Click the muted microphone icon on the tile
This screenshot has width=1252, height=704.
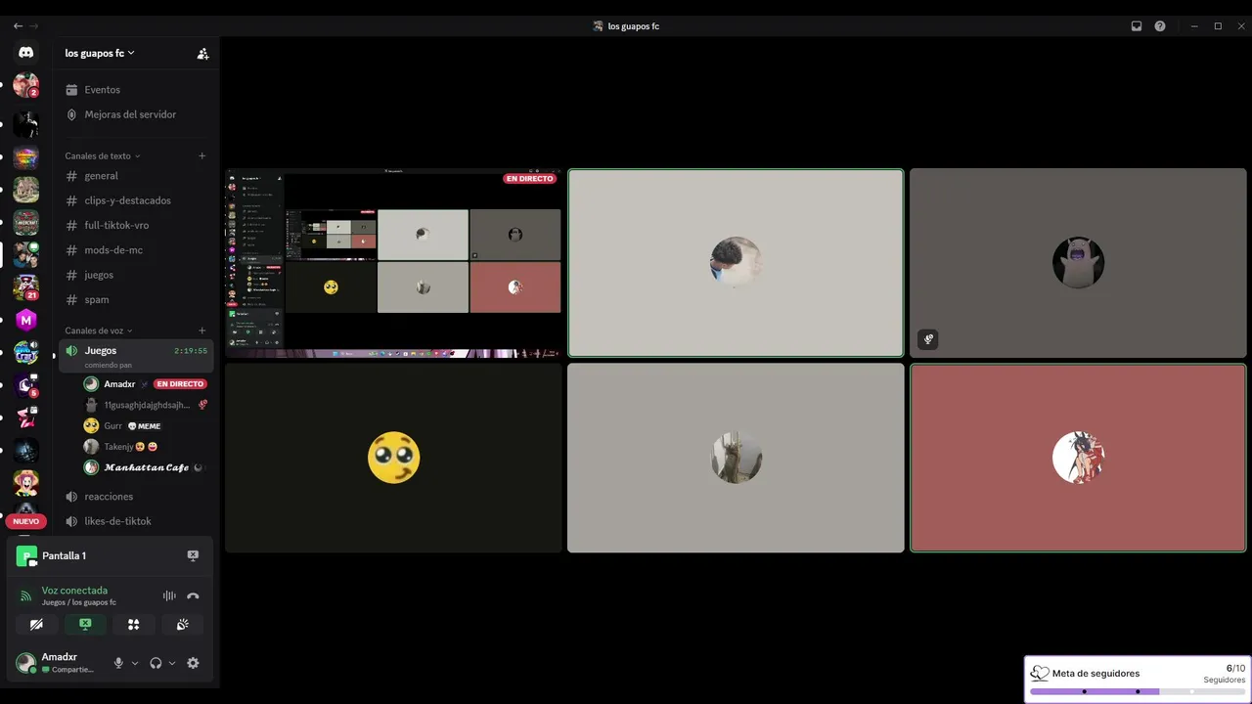pyautogui.click(x=928, y=339)
